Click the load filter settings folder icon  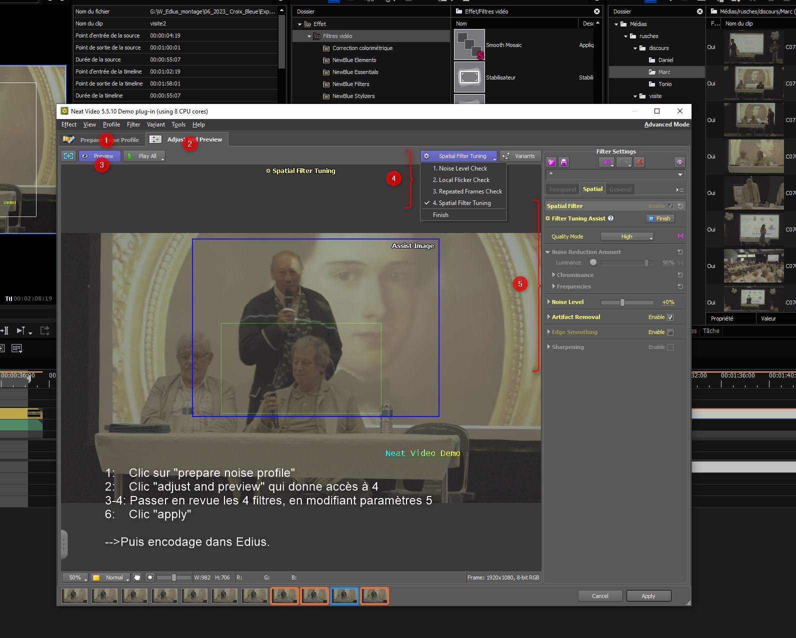tap(551, 162)
